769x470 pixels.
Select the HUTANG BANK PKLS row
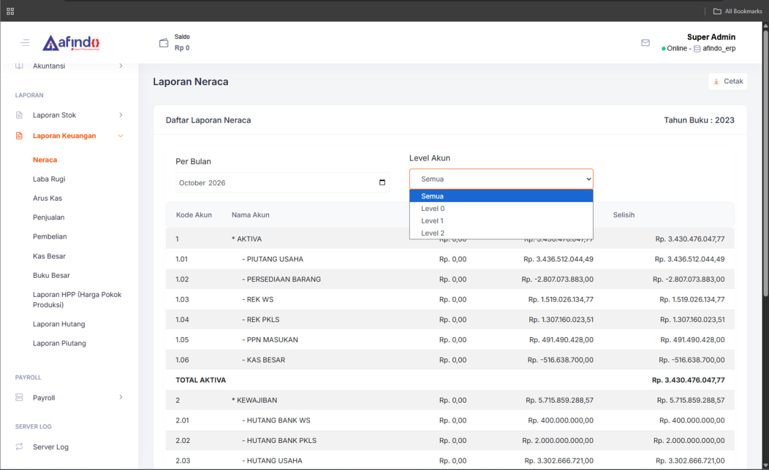coord(450,441)
